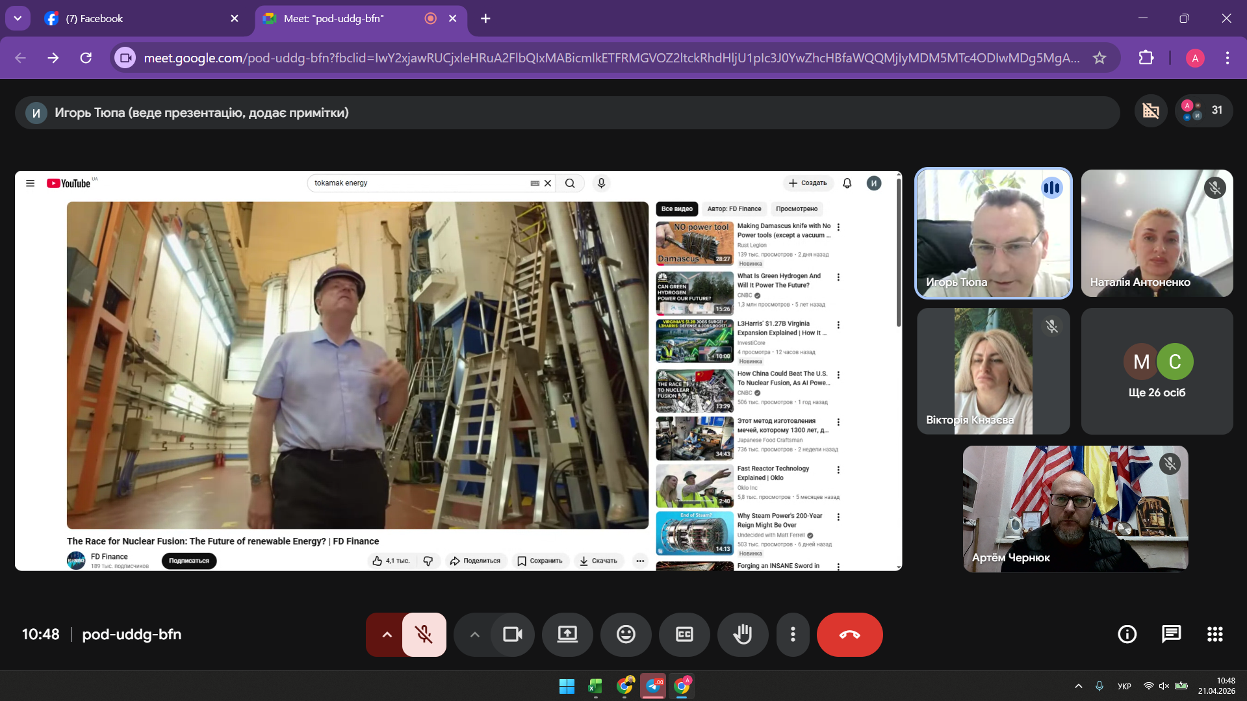The image size is (1247, 701).
Task: Toggle closed captions in Meet
Action: pyautogui.click(x=684, y=634)
